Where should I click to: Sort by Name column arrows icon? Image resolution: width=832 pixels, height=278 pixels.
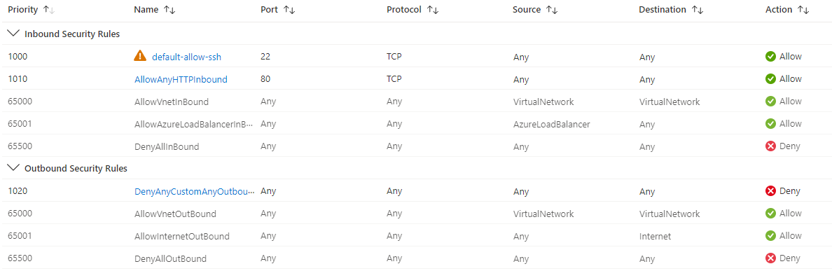coord(171,10)
